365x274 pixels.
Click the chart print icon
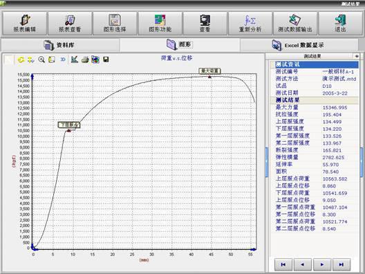[x=85, y=60]
